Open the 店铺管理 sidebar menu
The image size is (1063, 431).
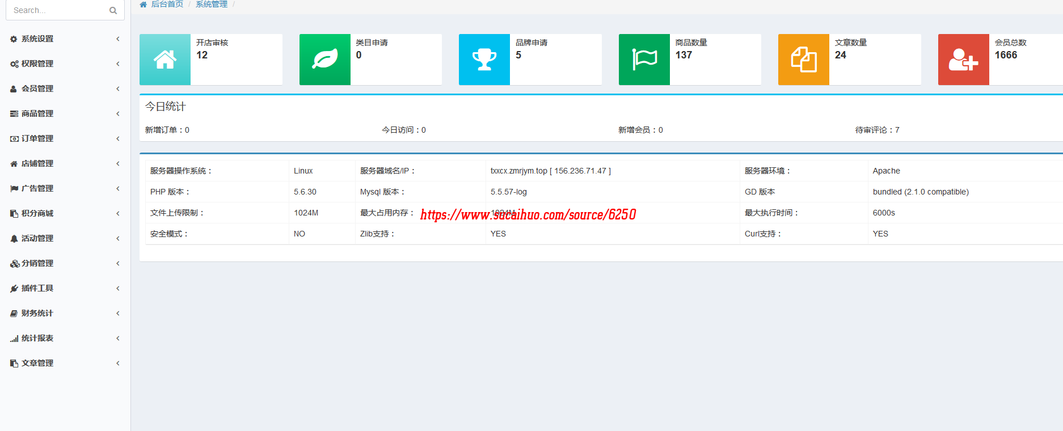[x=37, y=164]
